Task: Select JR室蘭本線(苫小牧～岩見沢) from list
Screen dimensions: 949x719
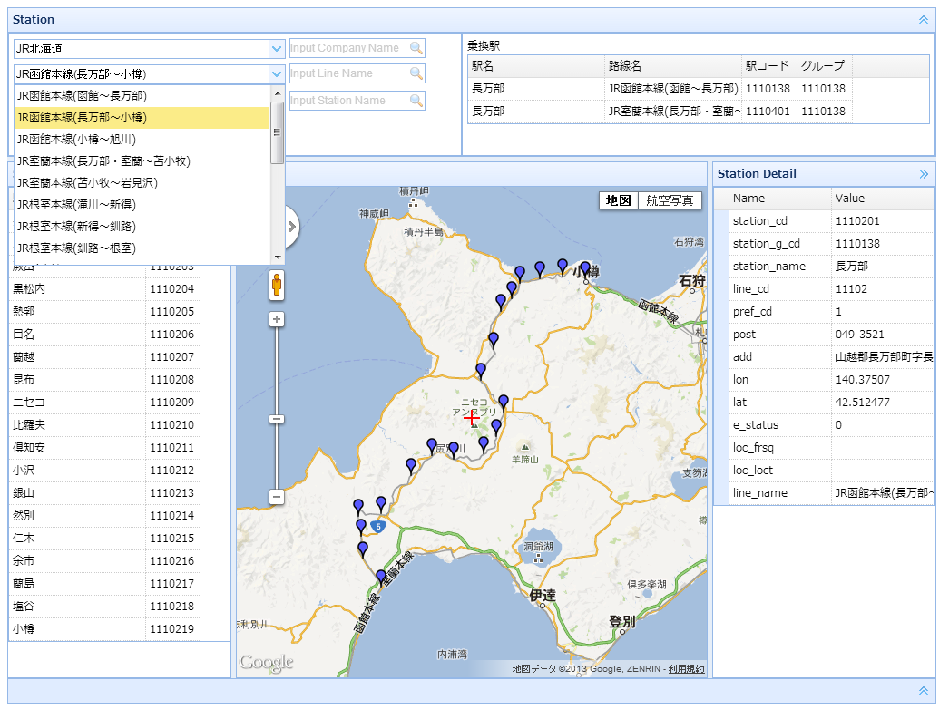Action: [x=87, y=183]
